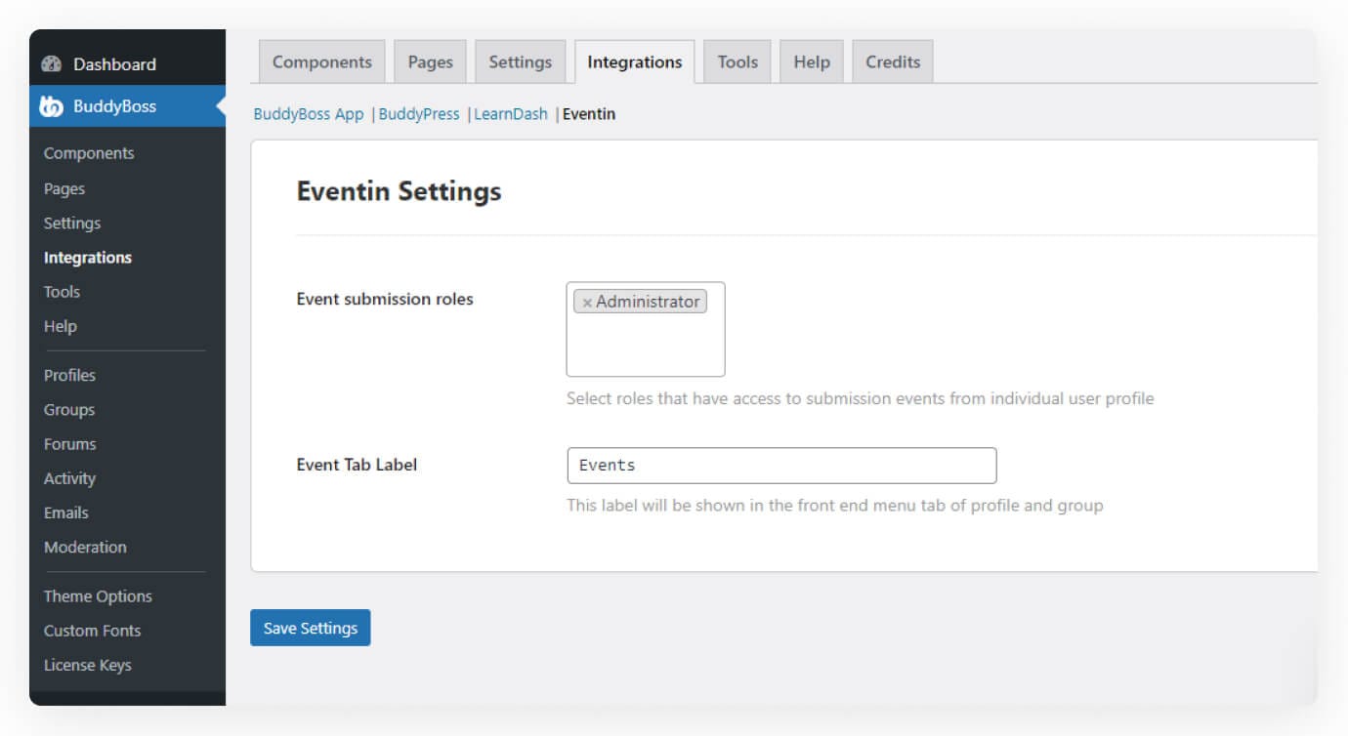Go to Components in the sidebar
Screen dimensions: 1348x736
pos(89,153)
